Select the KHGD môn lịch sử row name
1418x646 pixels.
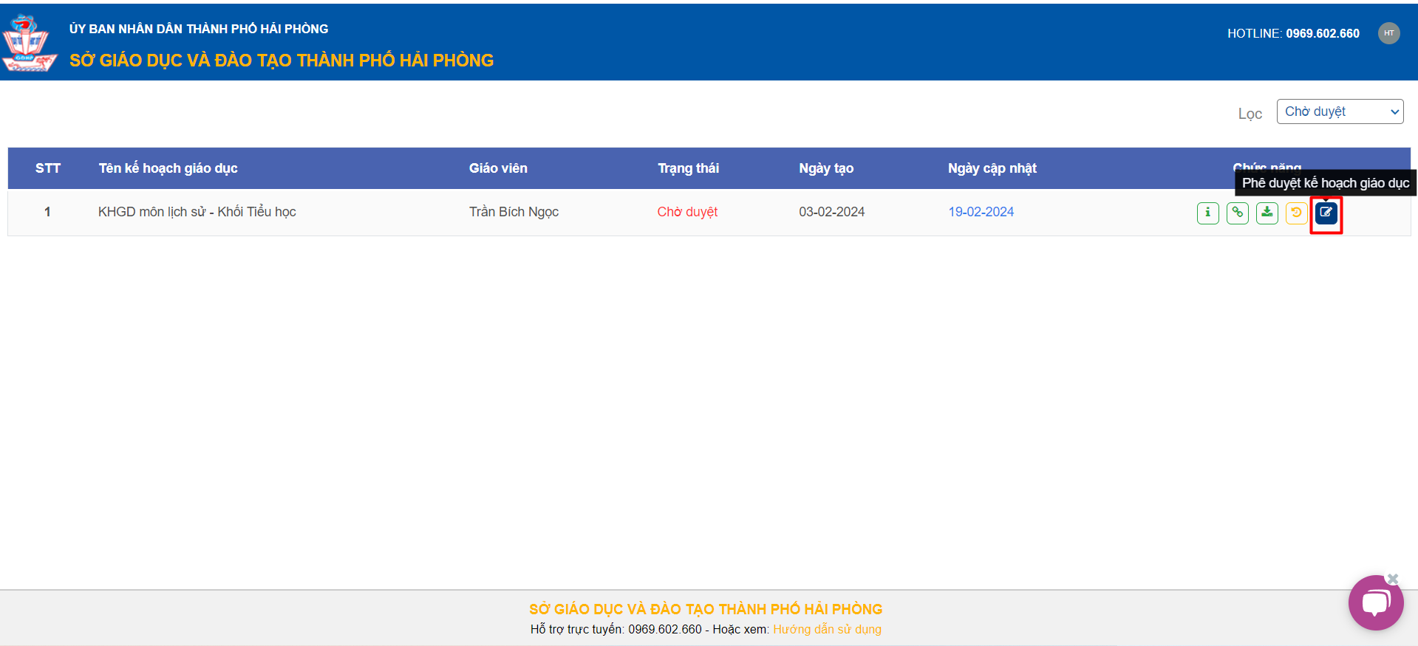[x=197, y=212]
